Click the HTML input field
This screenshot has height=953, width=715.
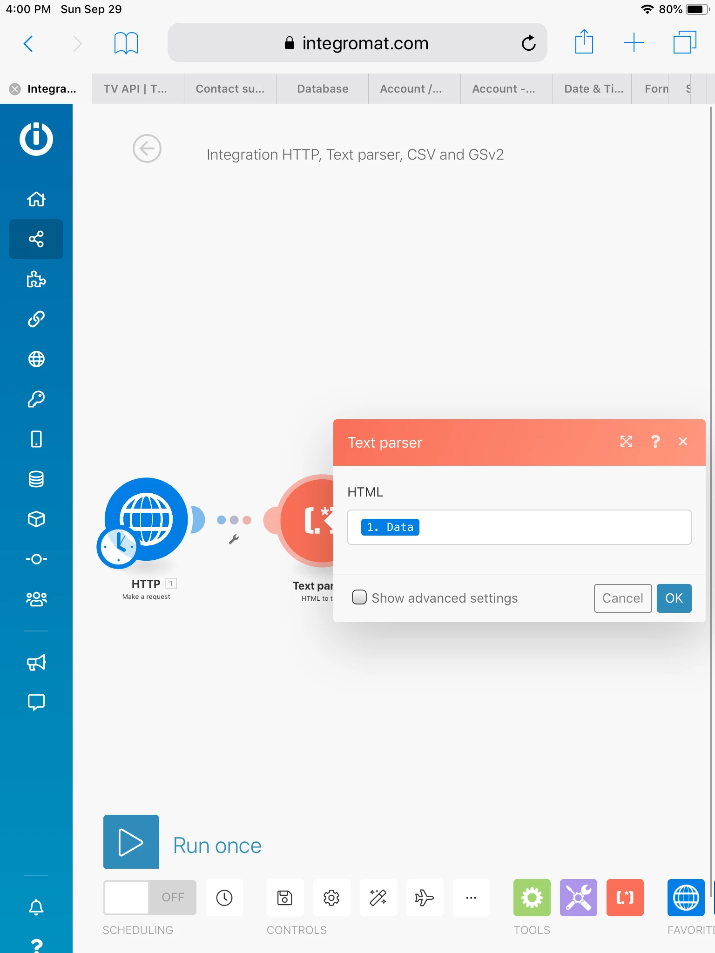point(519,527)
